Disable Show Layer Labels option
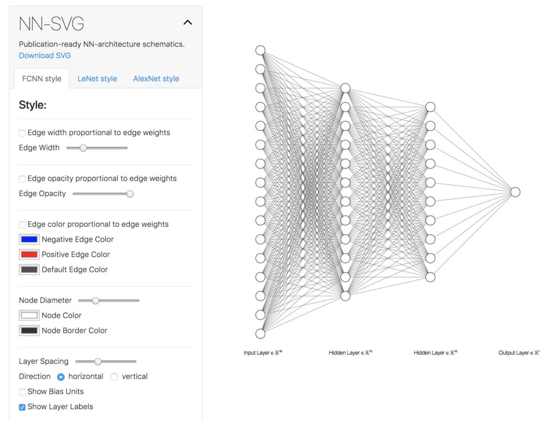Image resolution: width=558 pixels, height=421 pixels. click(x=22, y=406)
